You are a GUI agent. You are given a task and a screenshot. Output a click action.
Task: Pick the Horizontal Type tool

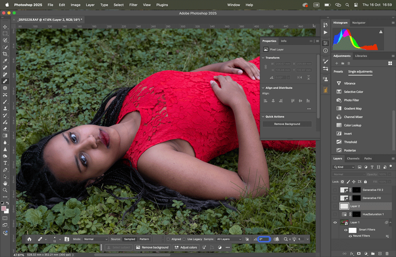pos(5,163)
